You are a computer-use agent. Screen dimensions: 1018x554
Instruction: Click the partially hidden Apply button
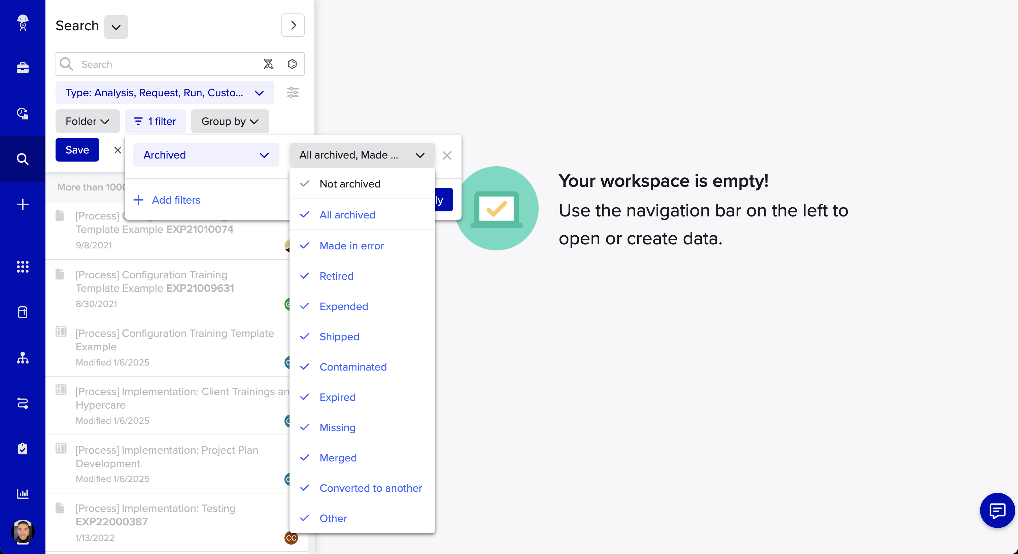click(444, 200)
